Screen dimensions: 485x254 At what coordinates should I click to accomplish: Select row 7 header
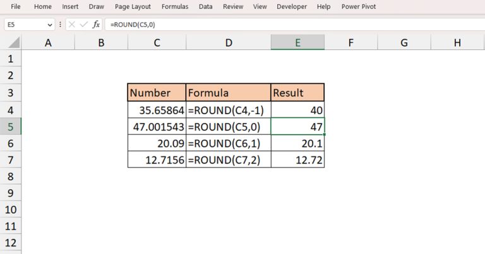(11, 160)
